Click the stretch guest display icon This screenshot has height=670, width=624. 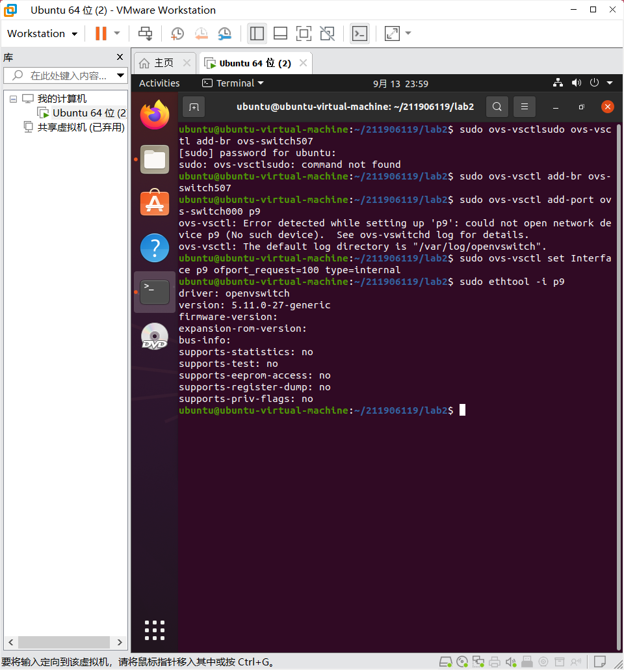[x=392, y=33]
